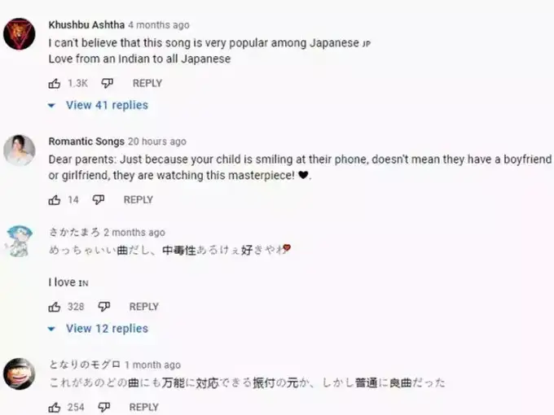Like となりのモグロ's comment

[x=55, y=407]
